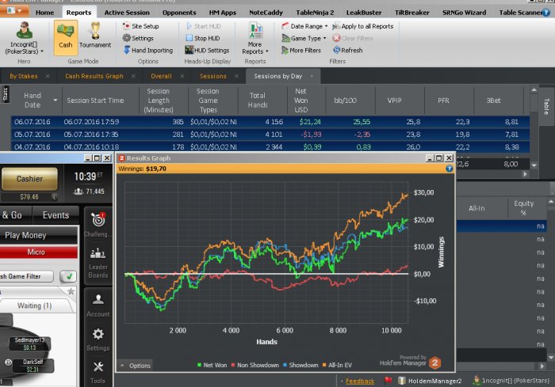Select the 06.07.2016 session row
Screen dimensions: 555x387
(x=270, y=122)
